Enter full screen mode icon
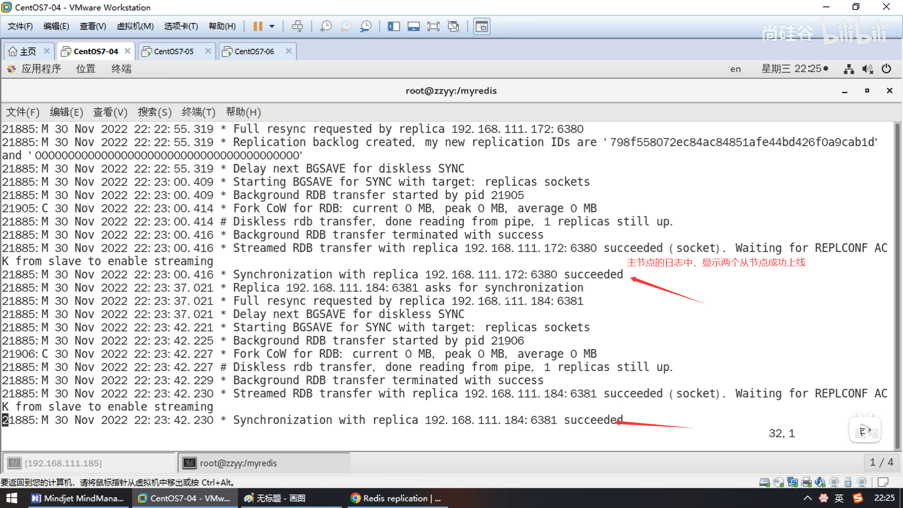This screenshot has width=903, height=508. click(433, 26)
